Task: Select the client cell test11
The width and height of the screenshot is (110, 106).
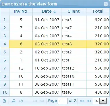Action: point(74,84)
